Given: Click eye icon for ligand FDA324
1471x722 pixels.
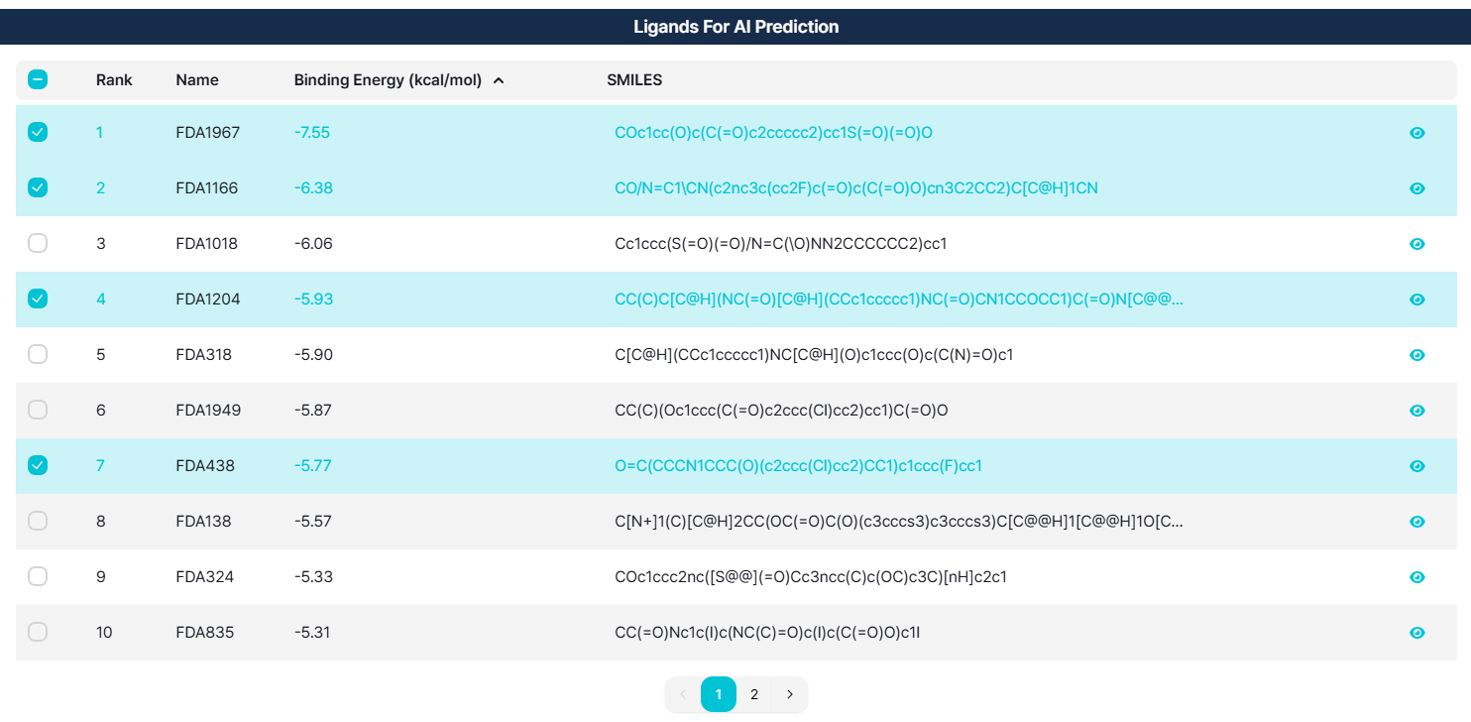Looking at the screenshot, I should pos(1416,577).
